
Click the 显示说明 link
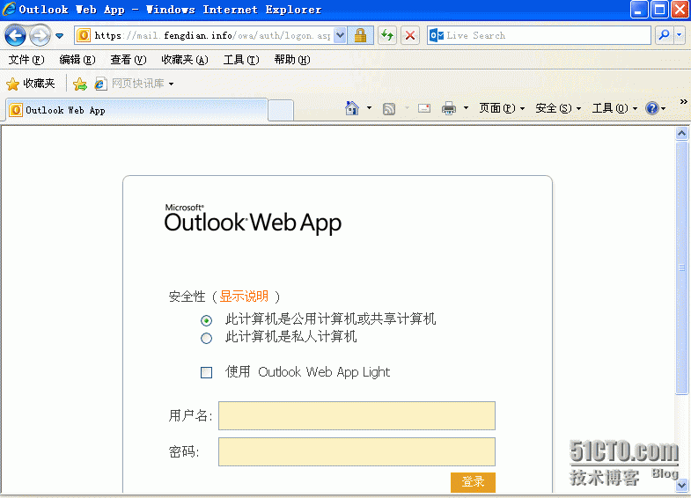point(244,297)
